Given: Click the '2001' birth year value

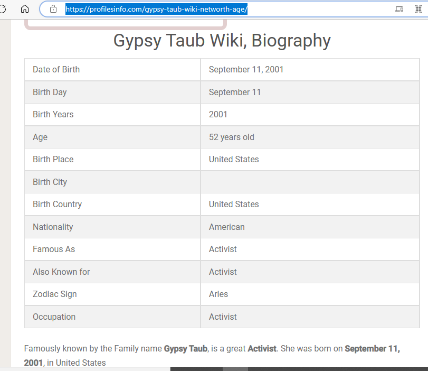Looking at the screenshot, I should (218, 114).
